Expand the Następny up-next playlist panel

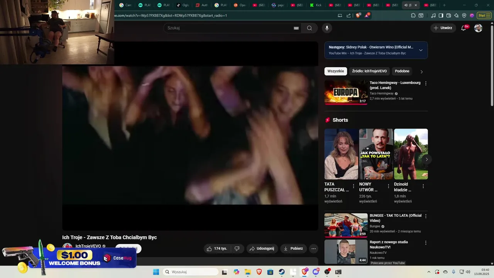[421, 50]
